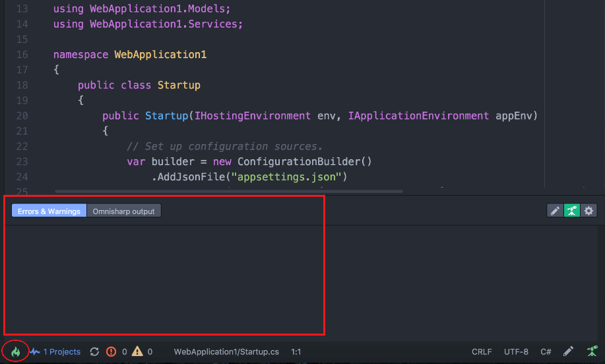605x364 pixels.
Task: Click the Startup class name on line 18
Action: click(179, 85)
